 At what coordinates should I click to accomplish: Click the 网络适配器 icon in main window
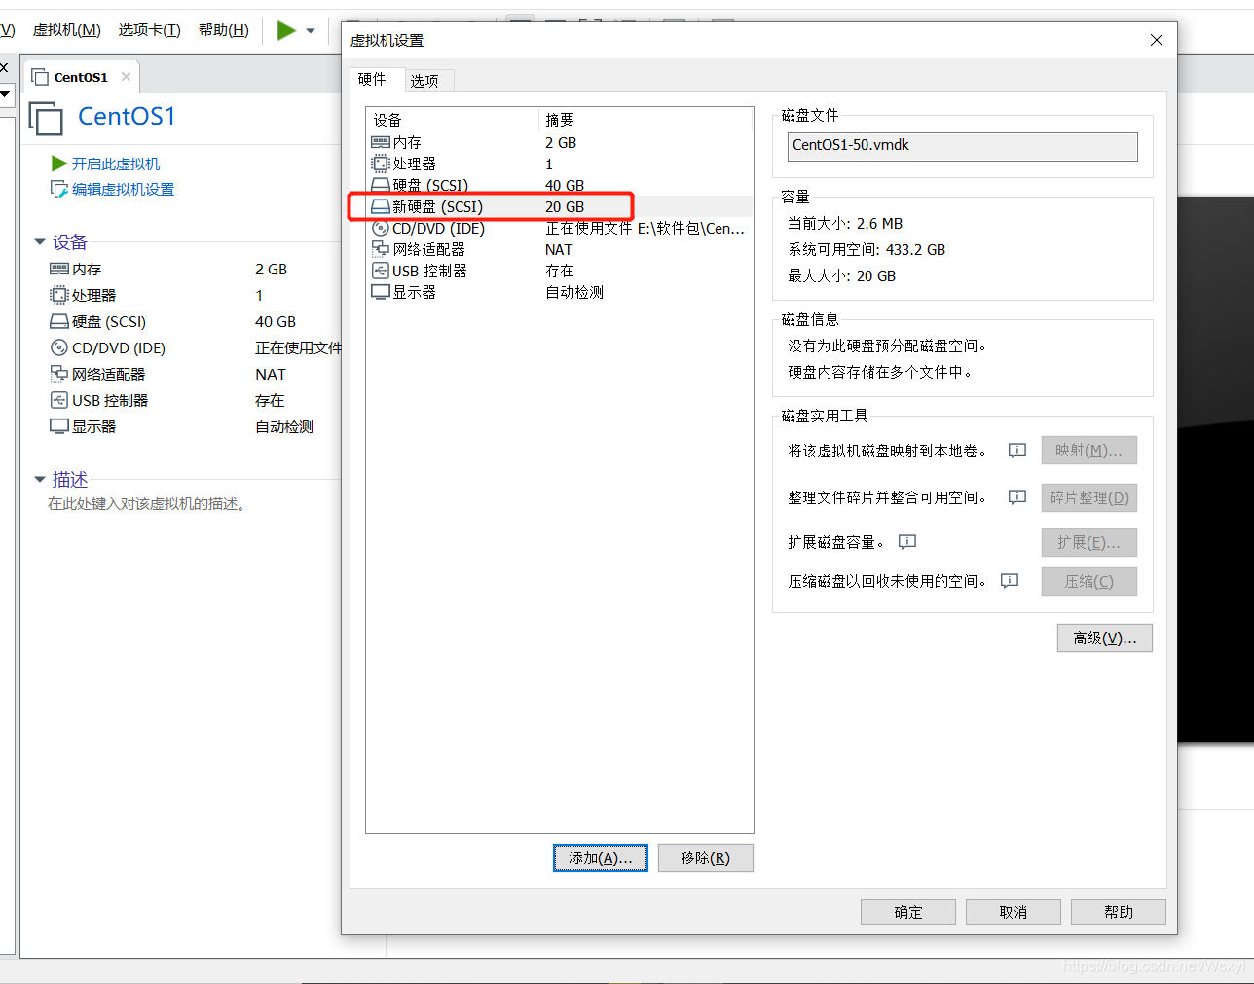(x=59, y=374)
